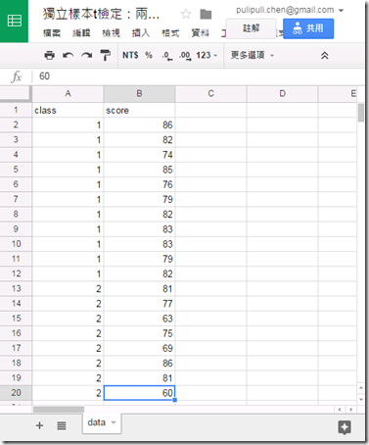Open the 更多選項 dropdown
Screen dimensions: 369x445
click(253, 55)
